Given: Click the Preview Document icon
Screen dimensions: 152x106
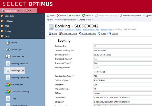Looking at the screenshot, I should (x=121, y=15).
